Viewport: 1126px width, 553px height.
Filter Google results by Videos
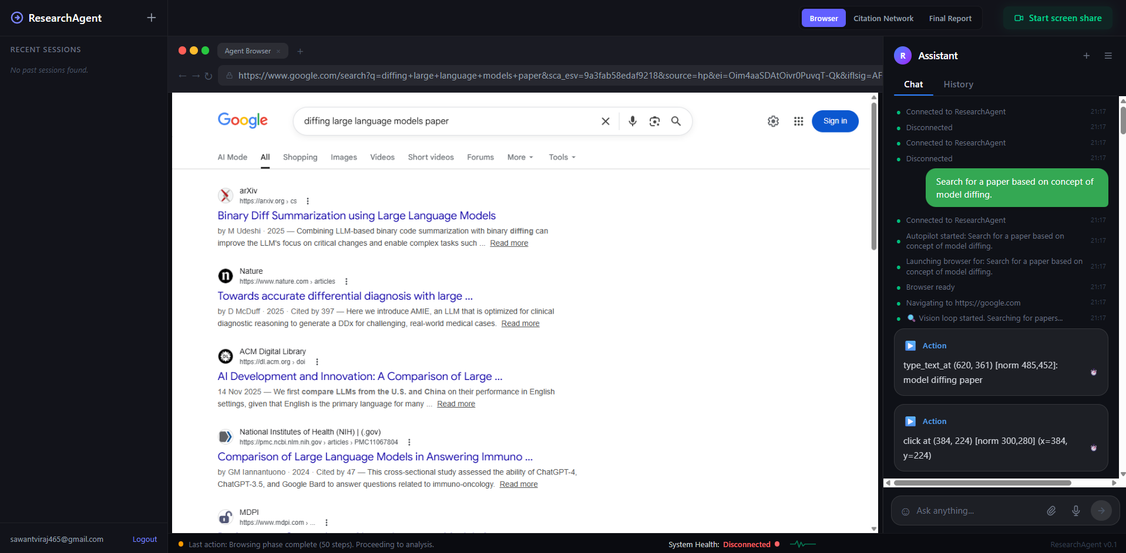pyautogui.click(x=382, y=157)
